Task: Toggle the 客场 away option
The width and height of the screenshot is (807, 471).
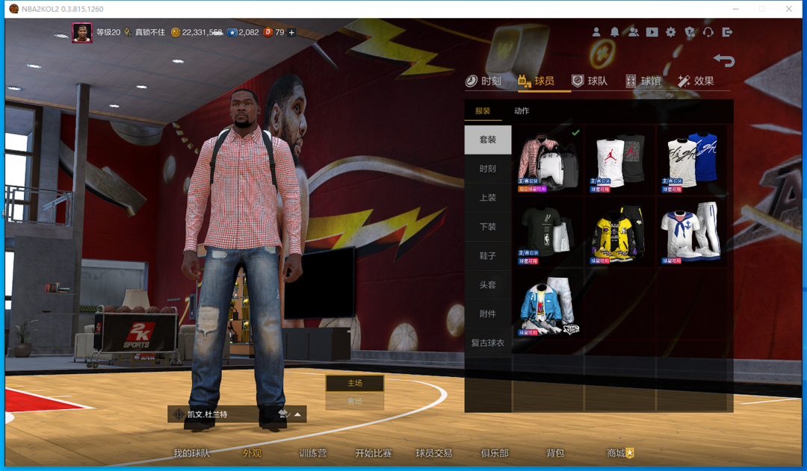Action: coord(355,401)
